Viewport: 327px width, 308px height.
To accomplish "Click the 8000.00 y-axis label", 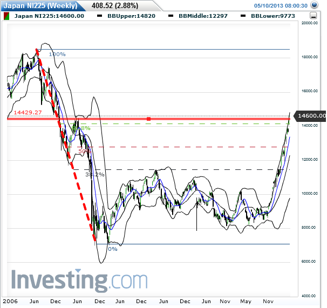I will (x=310, y=227).
